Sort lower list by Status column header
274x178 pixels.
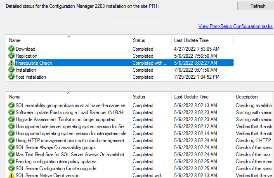151,97
